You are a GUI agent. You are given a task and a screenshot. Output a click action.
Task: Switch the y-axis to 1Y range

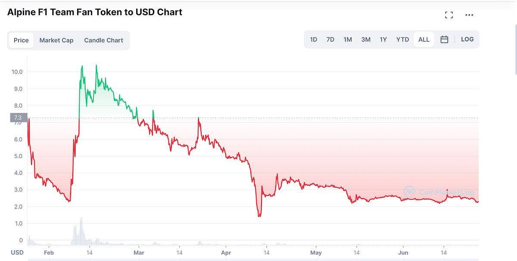(383, 39)
